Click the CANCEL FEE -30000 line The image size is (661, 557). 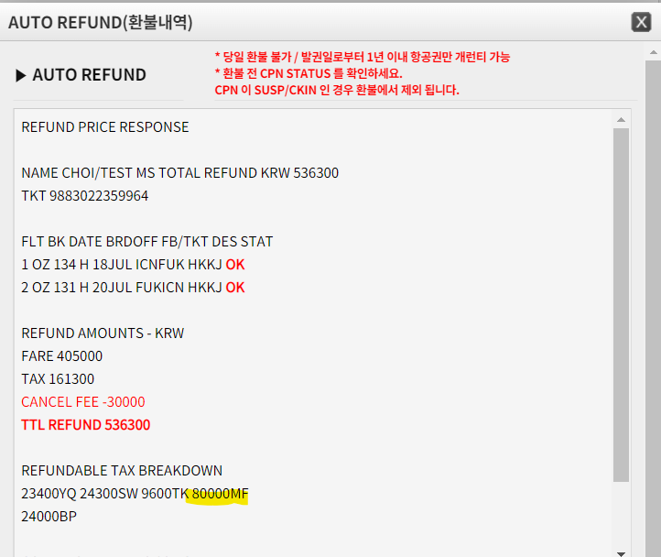click(83, 402)
